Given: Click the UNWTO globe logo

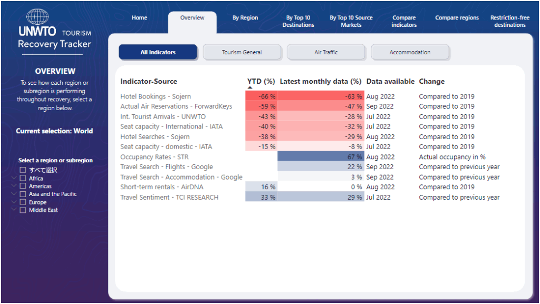Looking at the screenshot, I should pyautogui.click(x=37, y=16).
